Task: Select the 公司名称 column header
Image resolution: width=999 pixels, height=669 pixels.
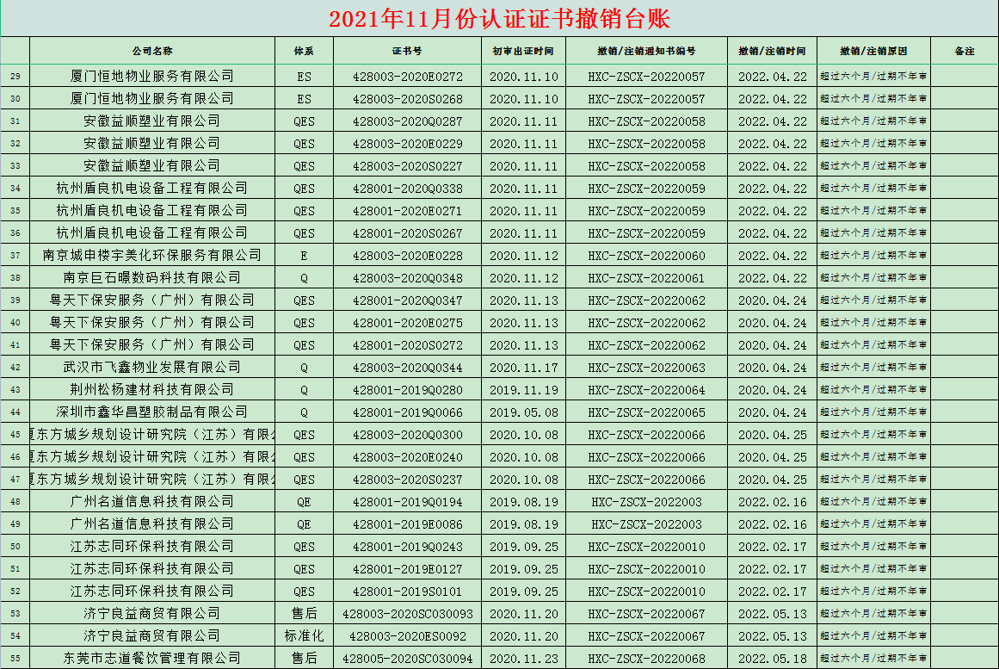Action: point(152,51)
